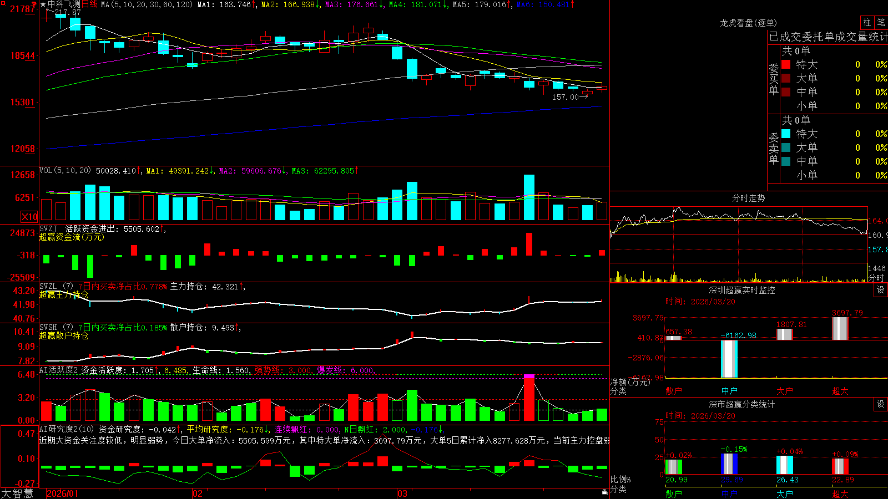Click the teal 中单 sell-order swatch
The image size is (888, 499).
pos(786,161)
